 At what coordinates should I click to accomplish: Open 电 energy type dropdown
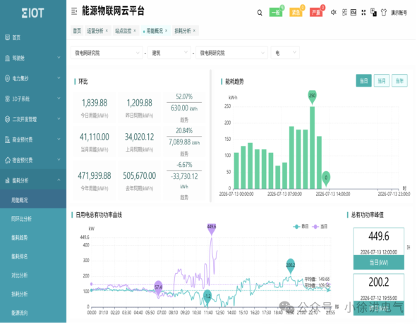(x=285, y=52)
